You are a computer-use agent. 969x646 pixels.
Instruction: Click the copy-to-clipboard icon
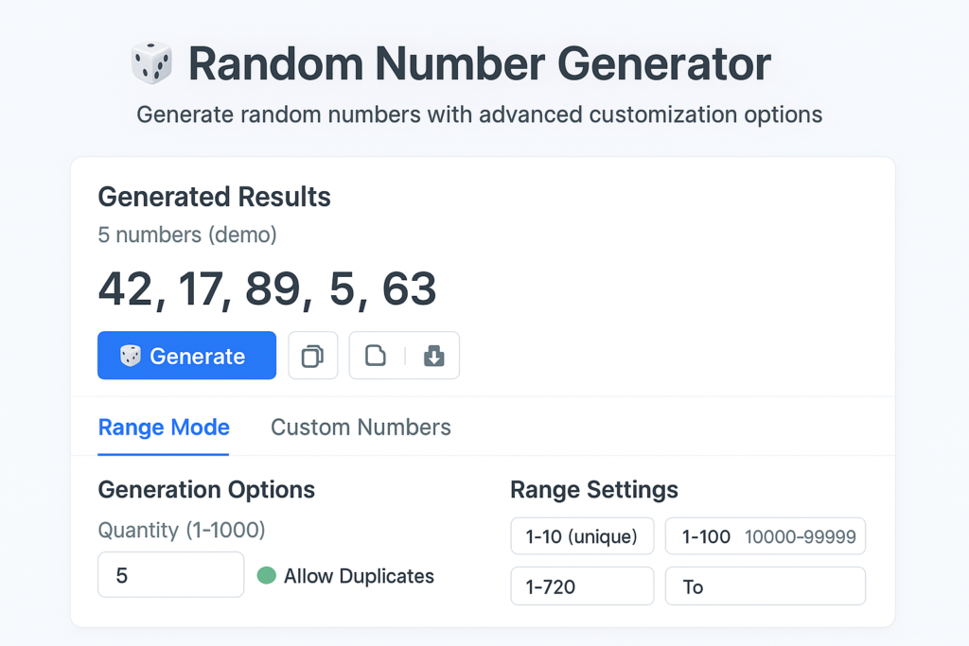(x=313, y=356)
